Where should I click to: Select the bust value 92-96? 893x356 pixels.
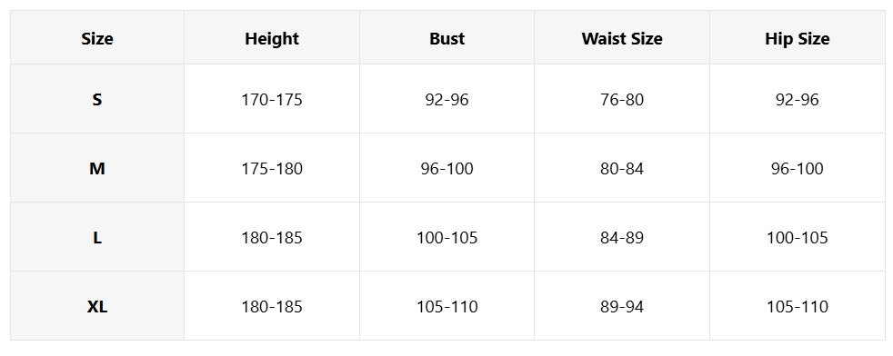447,100
